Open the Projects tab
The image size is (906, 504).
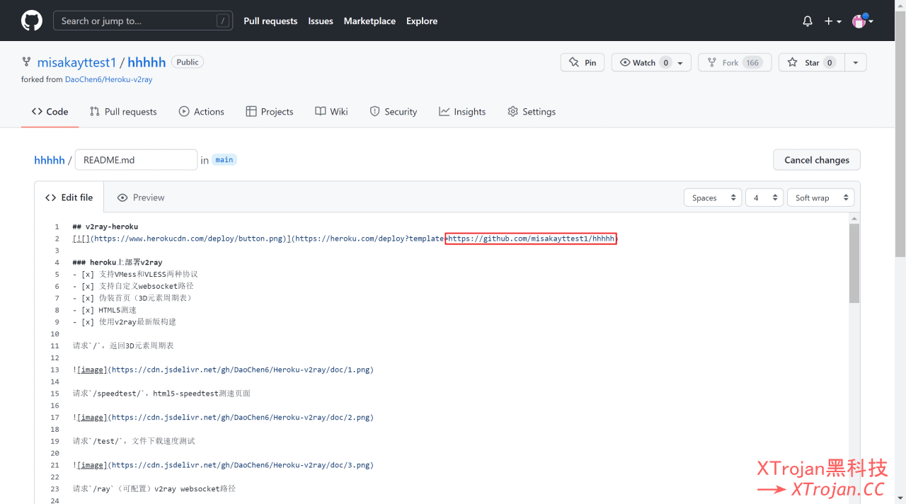pyautogui.click(x=270, y=112)
